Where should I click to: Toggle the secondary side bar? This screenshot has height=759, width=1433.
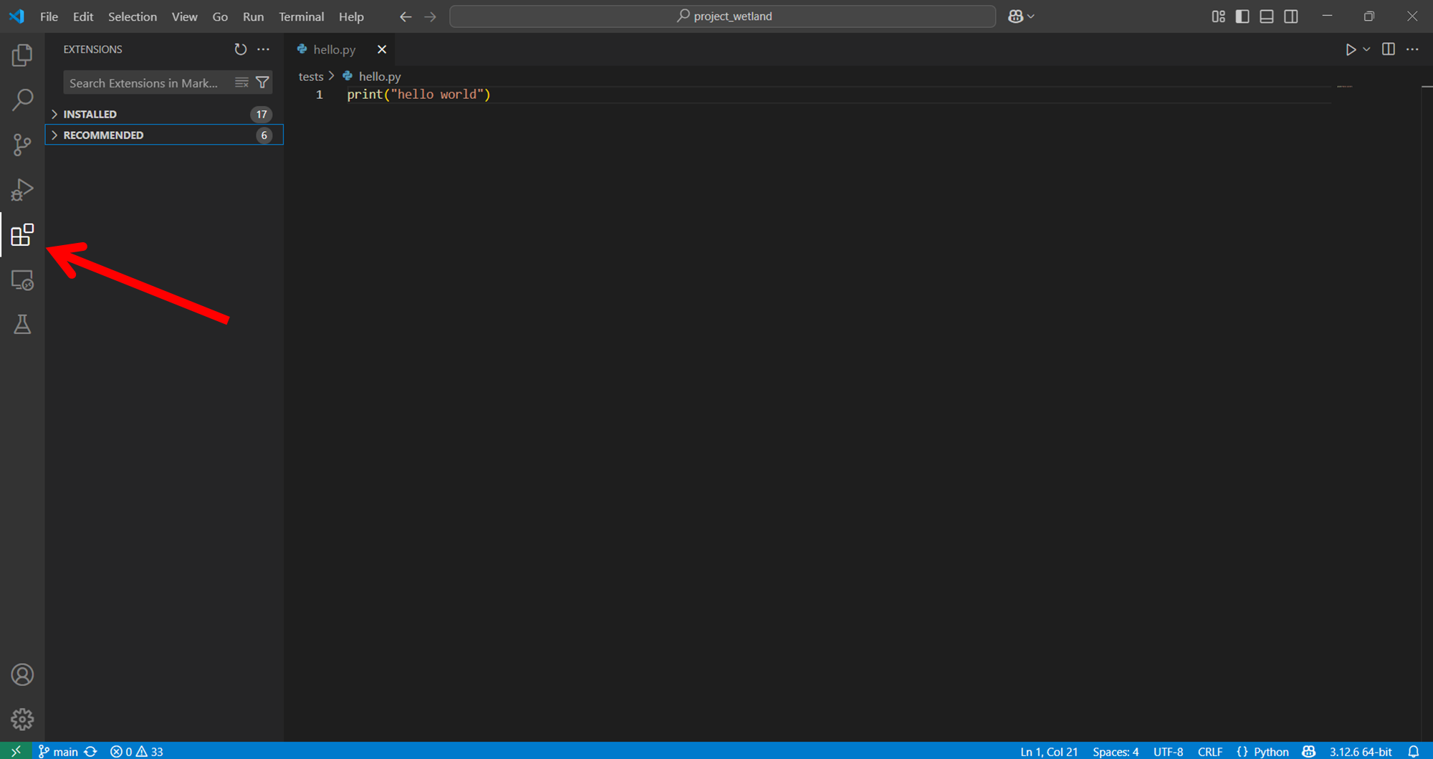(x=1291, y=16)
